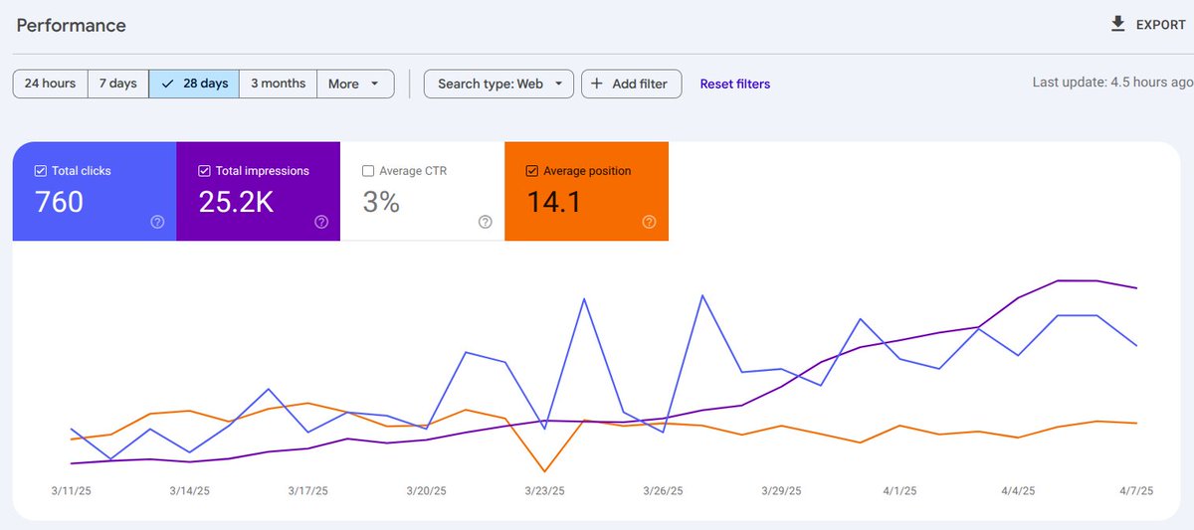Open help icon on Total impressions card
The width and height of the screenshot is (1194, 530).
[x=321, y=222]
